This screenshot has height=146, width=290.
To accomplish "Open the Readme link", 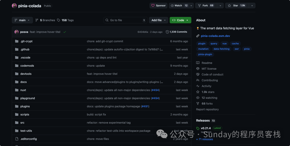I will 204,63.
